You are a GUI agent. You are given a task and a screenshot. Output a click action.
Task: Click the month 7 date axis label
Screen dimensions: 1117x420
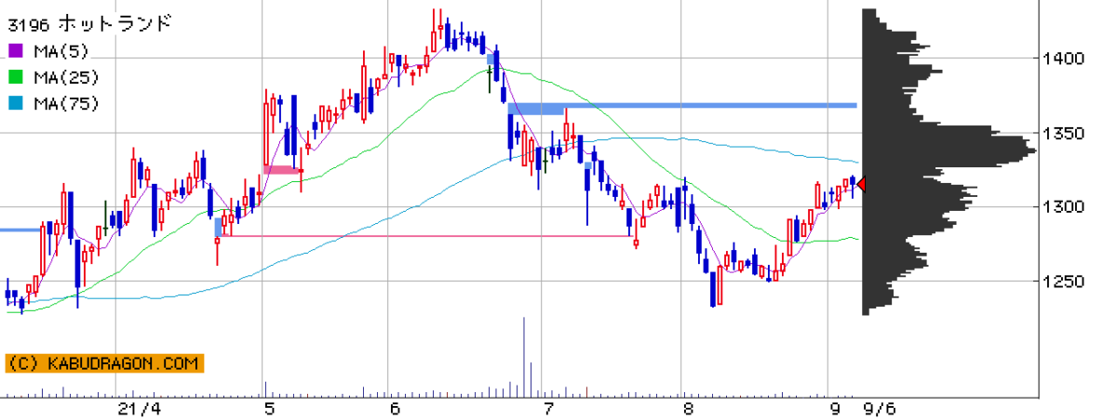pos(548,408)
